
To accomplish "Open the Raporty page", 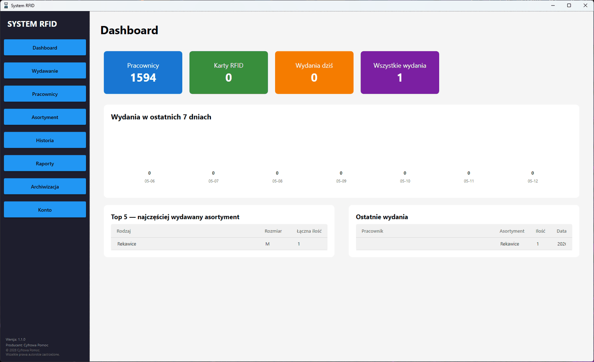I will (45, 163).
